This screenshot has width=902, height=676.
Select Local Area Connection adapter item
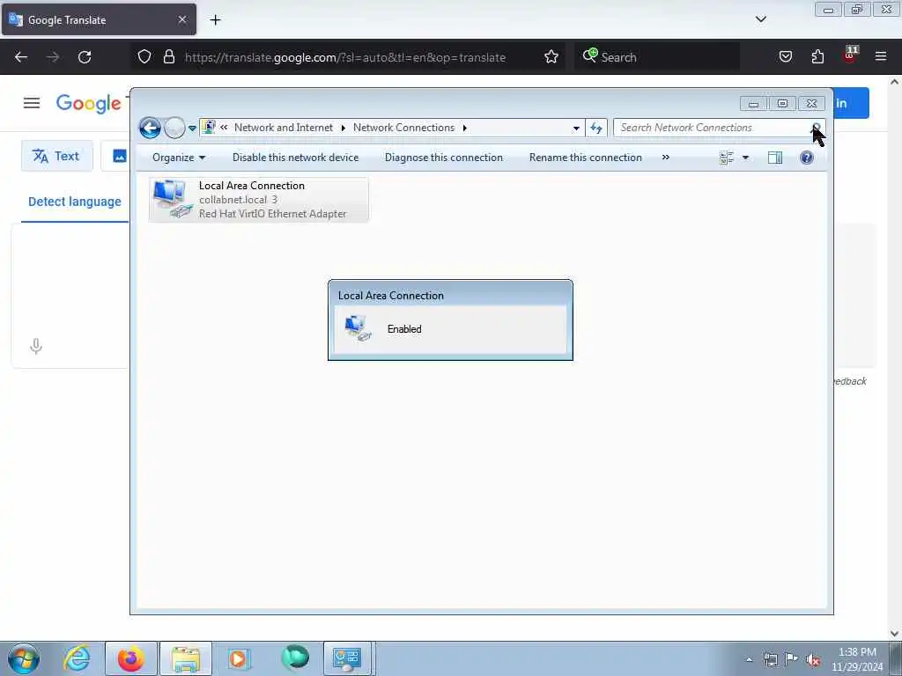(x=259, y=200)
